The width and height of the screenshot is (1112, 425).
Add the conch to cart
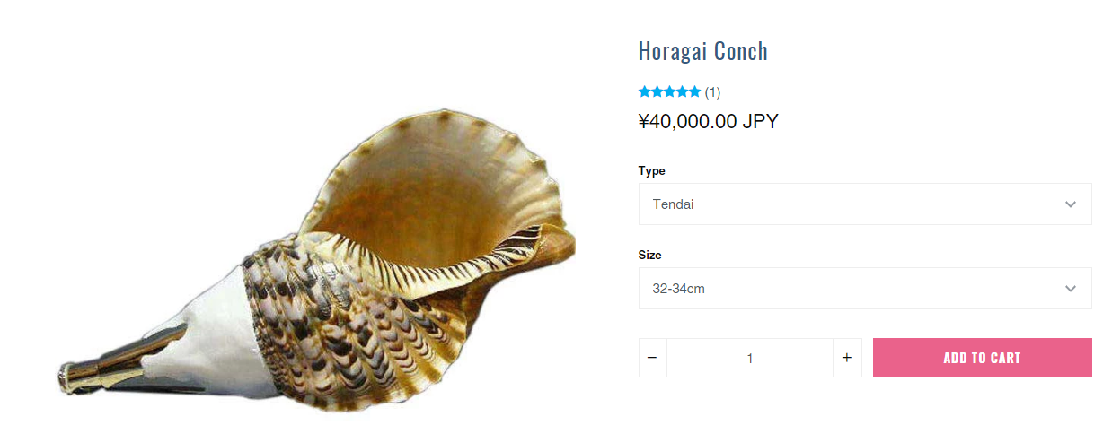tap(983, 358)
